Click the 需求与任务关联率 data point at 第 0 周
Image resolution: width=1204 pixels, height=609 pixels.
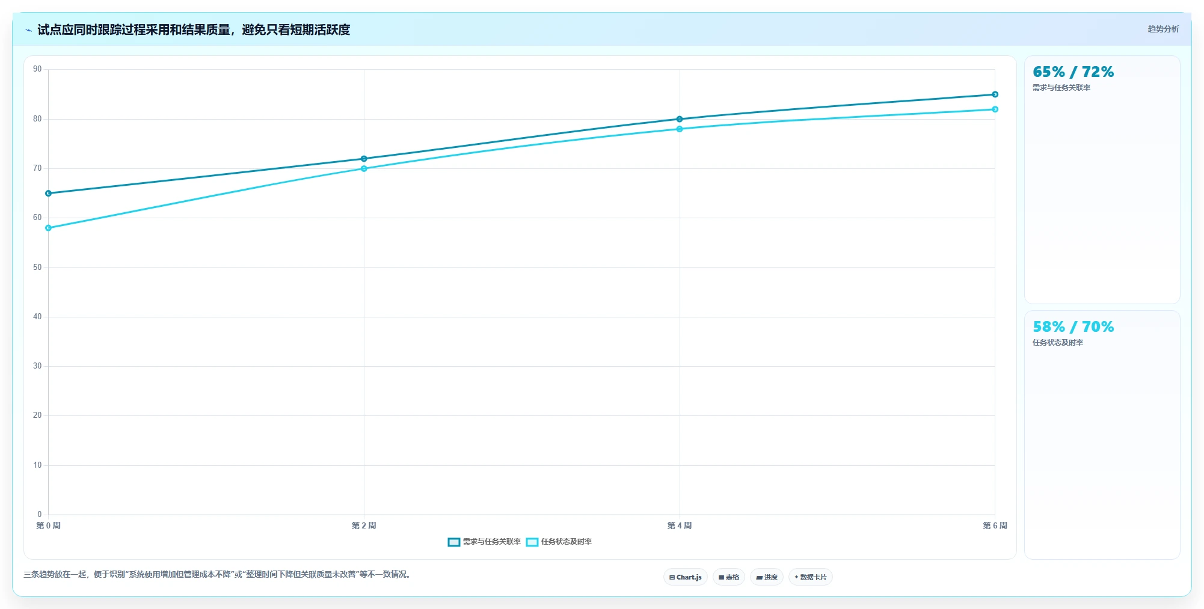click(x=49, y=194)
